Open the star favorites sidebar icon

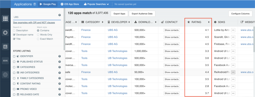tap(5, 33)
